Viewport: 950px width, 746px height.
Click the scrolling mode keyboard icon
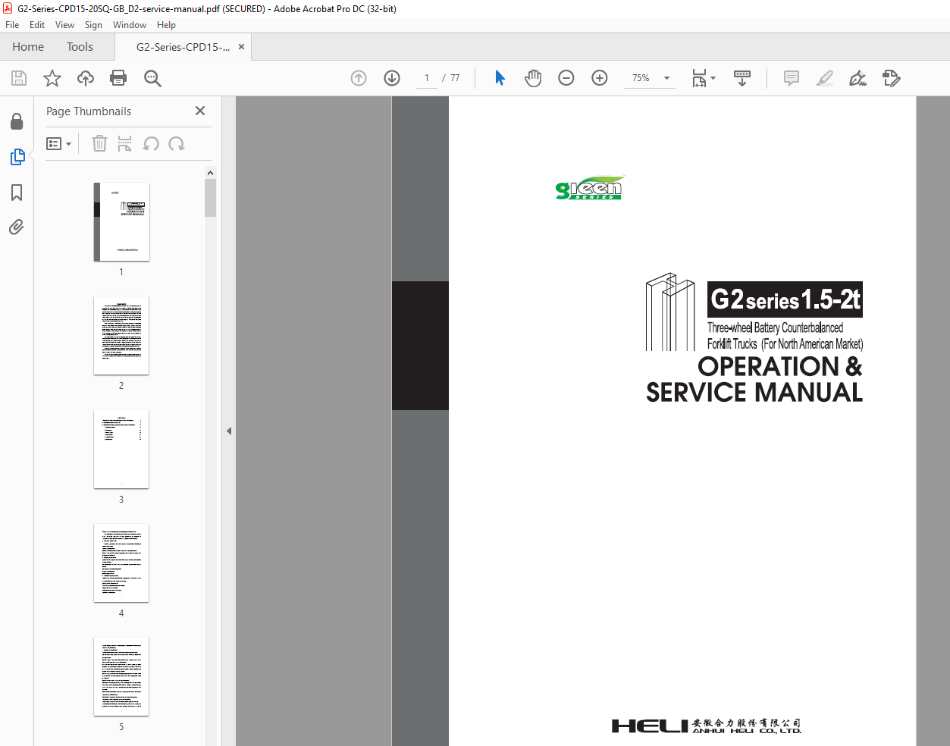click(742, 78)
